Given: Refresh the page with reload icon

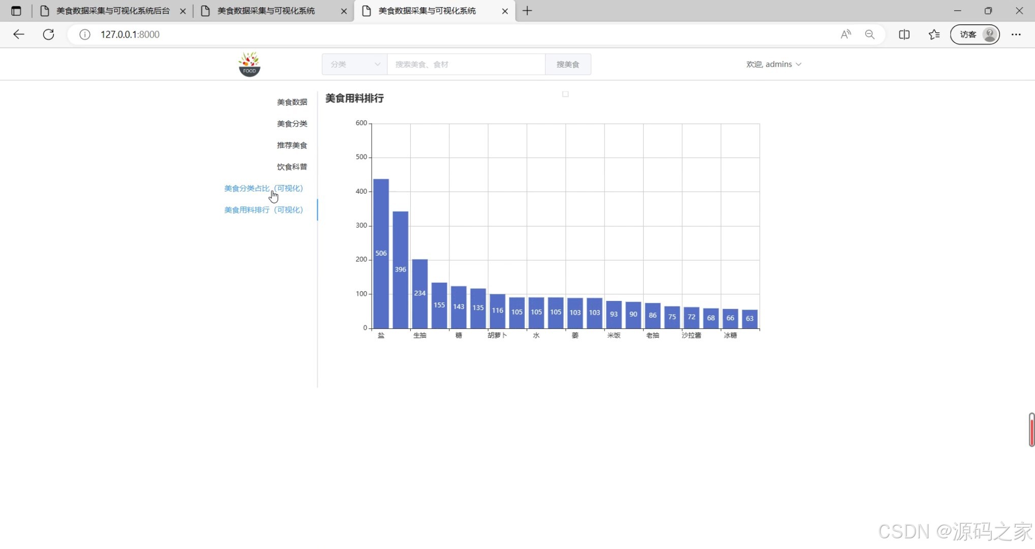Looking at the screenshot, I should point(48,35).
